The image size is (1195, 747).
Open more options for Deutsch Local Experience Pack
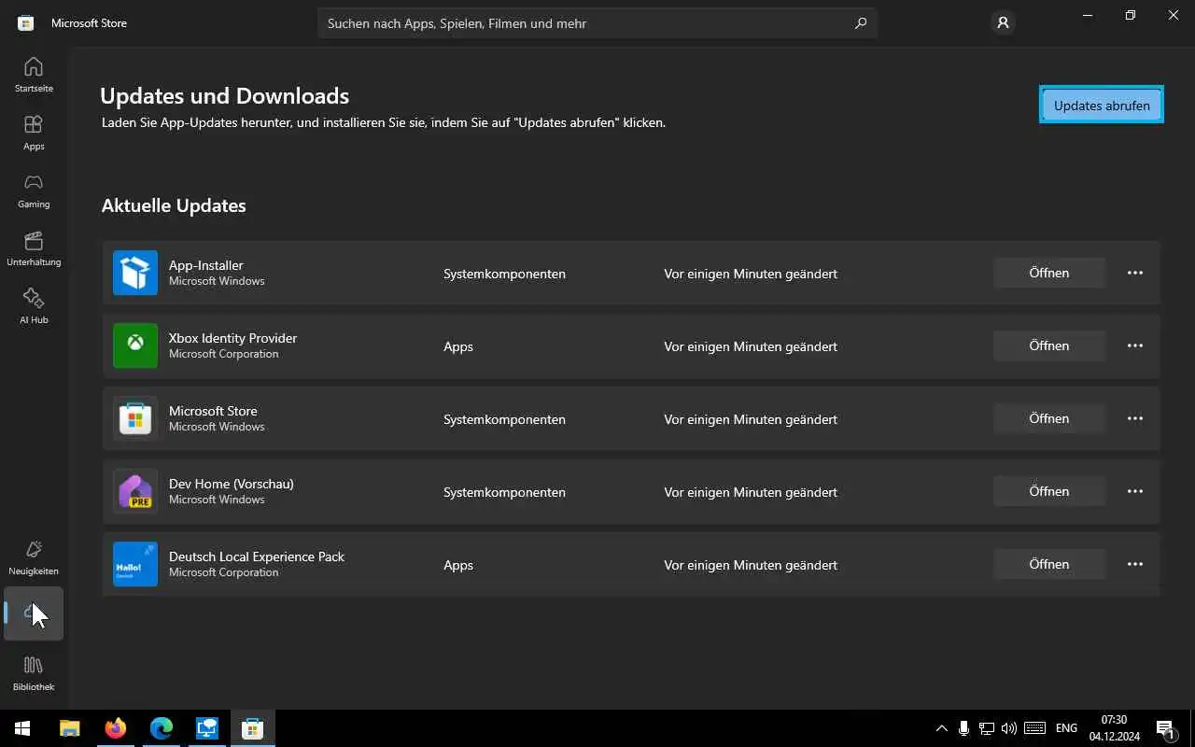[x=1135, y=564]
